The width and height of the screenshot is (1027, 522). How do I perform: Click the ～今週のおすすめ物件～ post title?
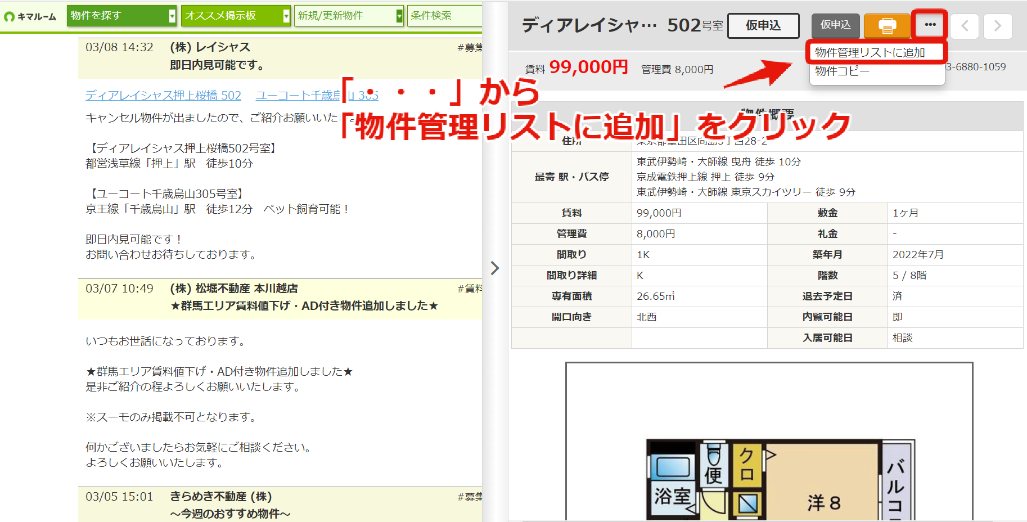pyautogui.click(x=230, y=514)
